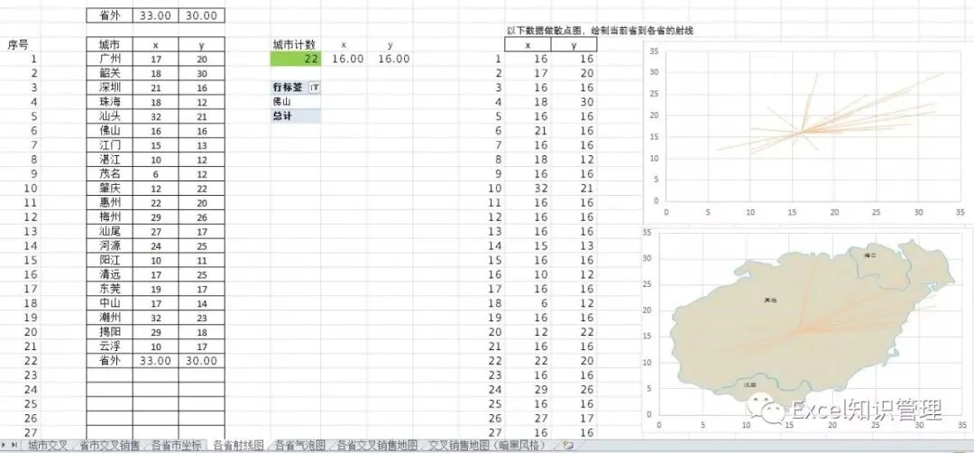
Task: Insert a new worksheet using tab icon
Action: pos(566,445)
